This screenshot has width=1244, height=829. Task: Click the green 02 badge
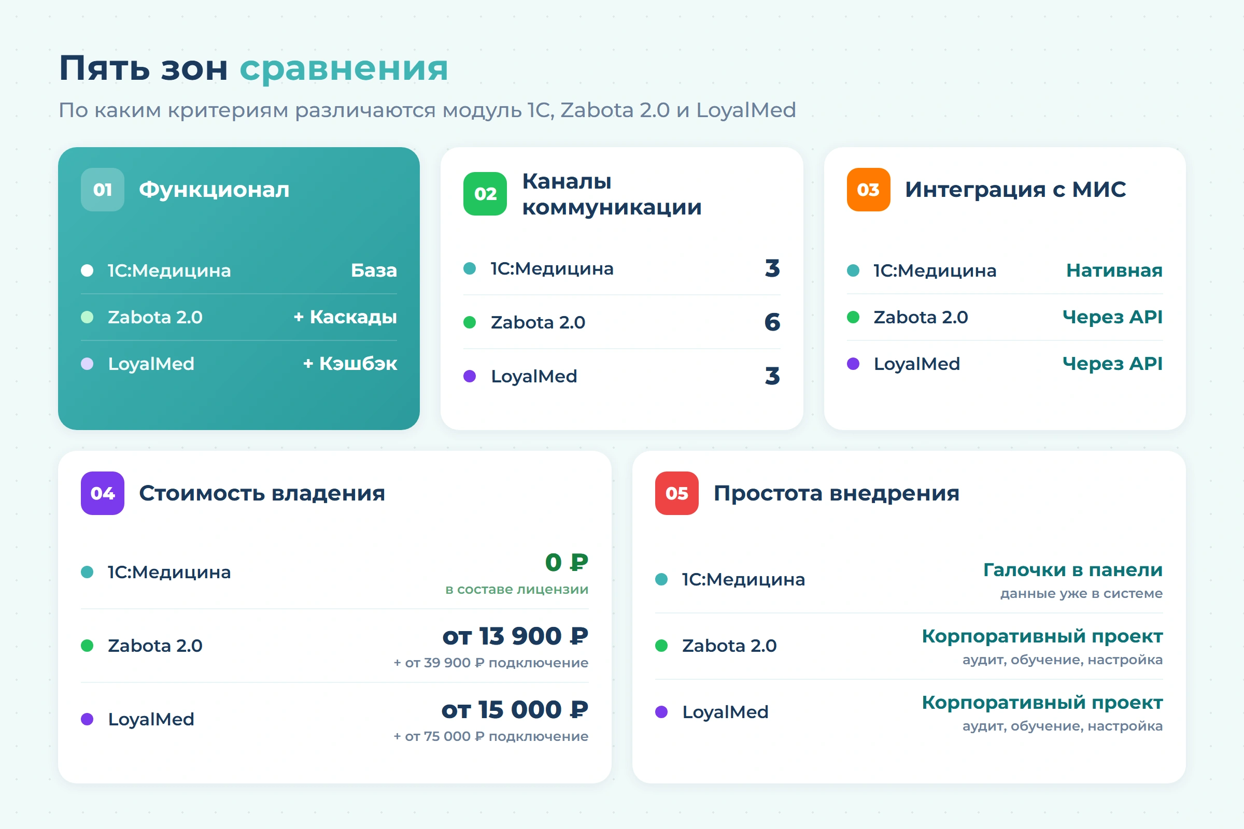pos(485,194)
